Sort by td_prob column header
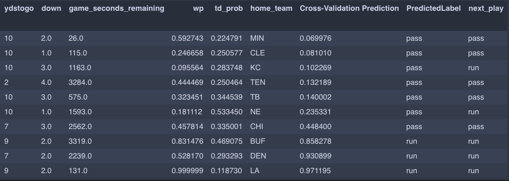Image resolution: width=509 pixels, height=181 pixels. tap(229, 9)
